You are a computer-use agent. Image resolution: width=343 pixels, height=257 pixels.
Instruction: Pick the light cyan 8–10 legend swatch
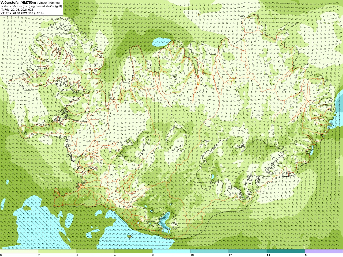[171, 251]
